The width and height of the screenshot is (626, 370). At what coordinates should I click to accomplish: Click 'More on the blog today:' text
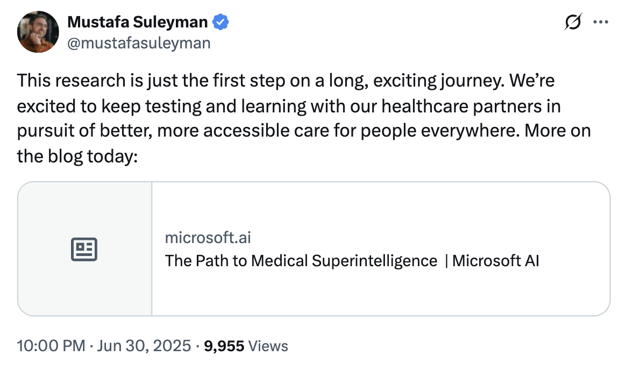tap(304, 143)
